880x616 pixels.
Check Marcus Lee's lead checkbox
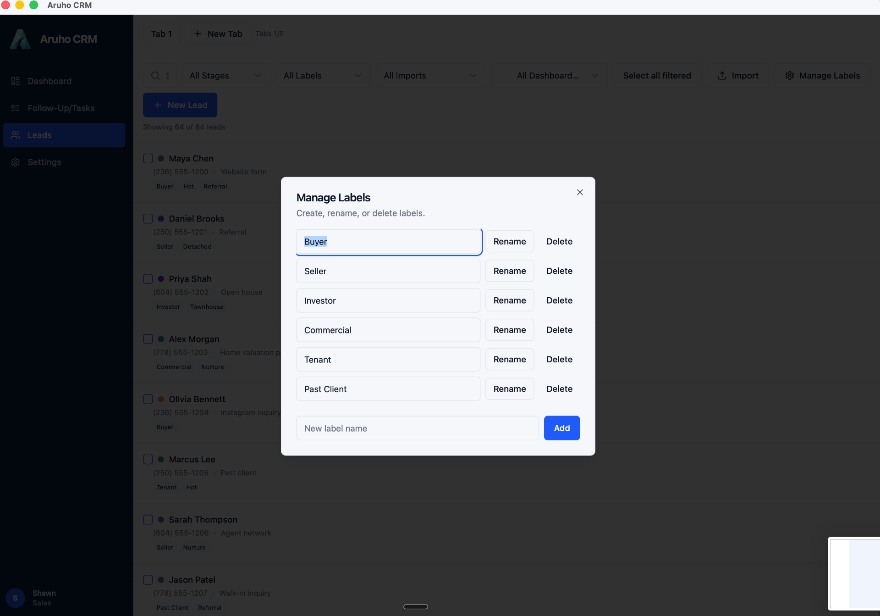(x=148, y=460)
